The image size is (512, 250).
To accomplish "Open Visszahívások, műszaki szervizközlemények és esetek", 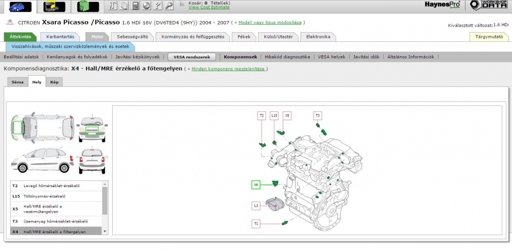I will coord(70,47).
